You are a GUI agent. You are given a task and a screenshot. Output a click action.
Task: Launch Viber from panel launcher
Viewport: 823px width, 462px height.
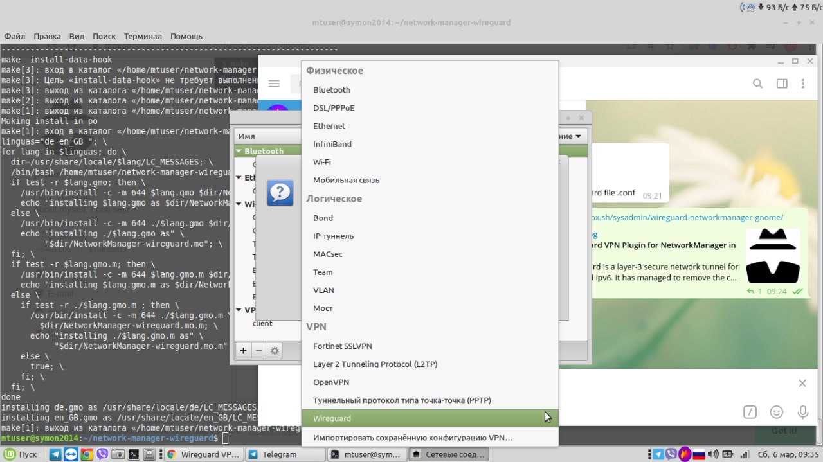coord(102,454)
